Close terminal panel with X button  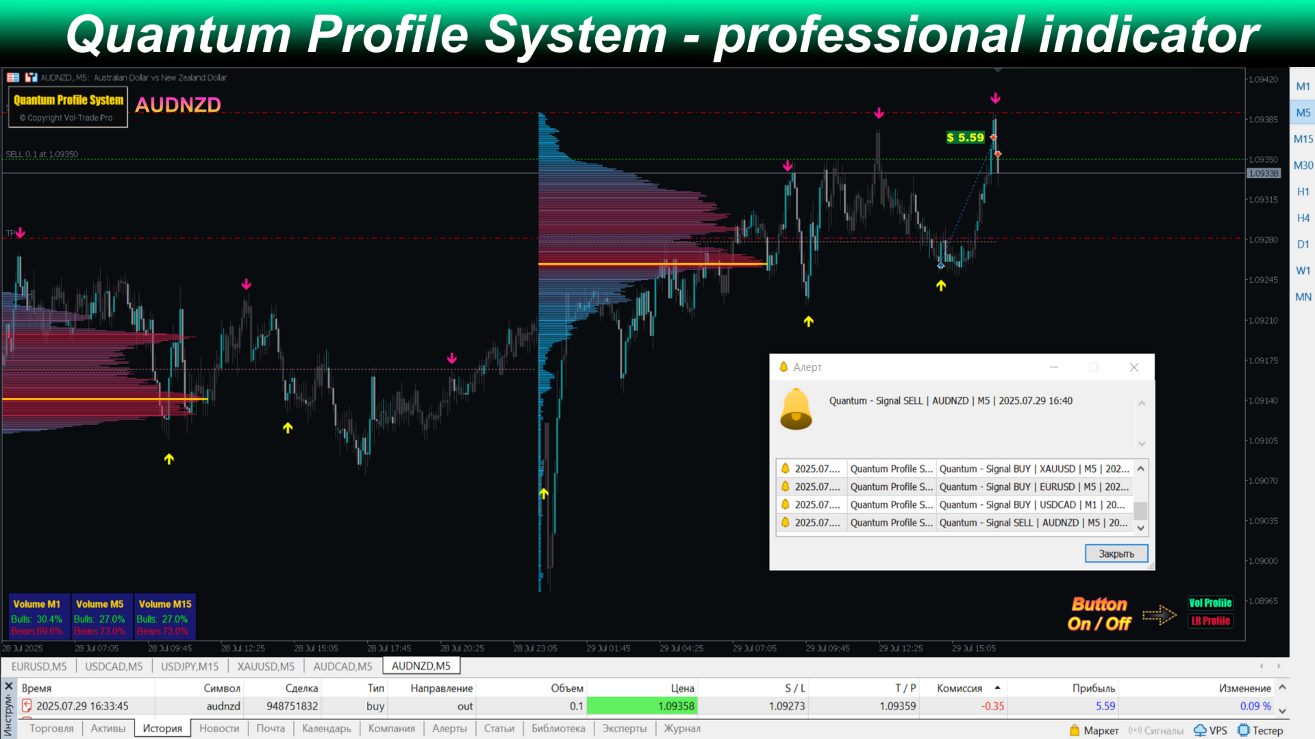point(9,686)
